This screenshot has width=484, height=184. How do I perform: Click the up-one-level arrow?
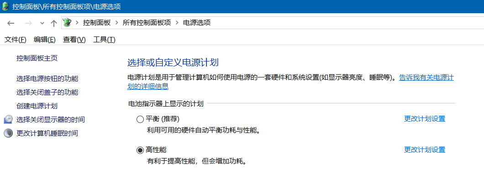(54, 23)
